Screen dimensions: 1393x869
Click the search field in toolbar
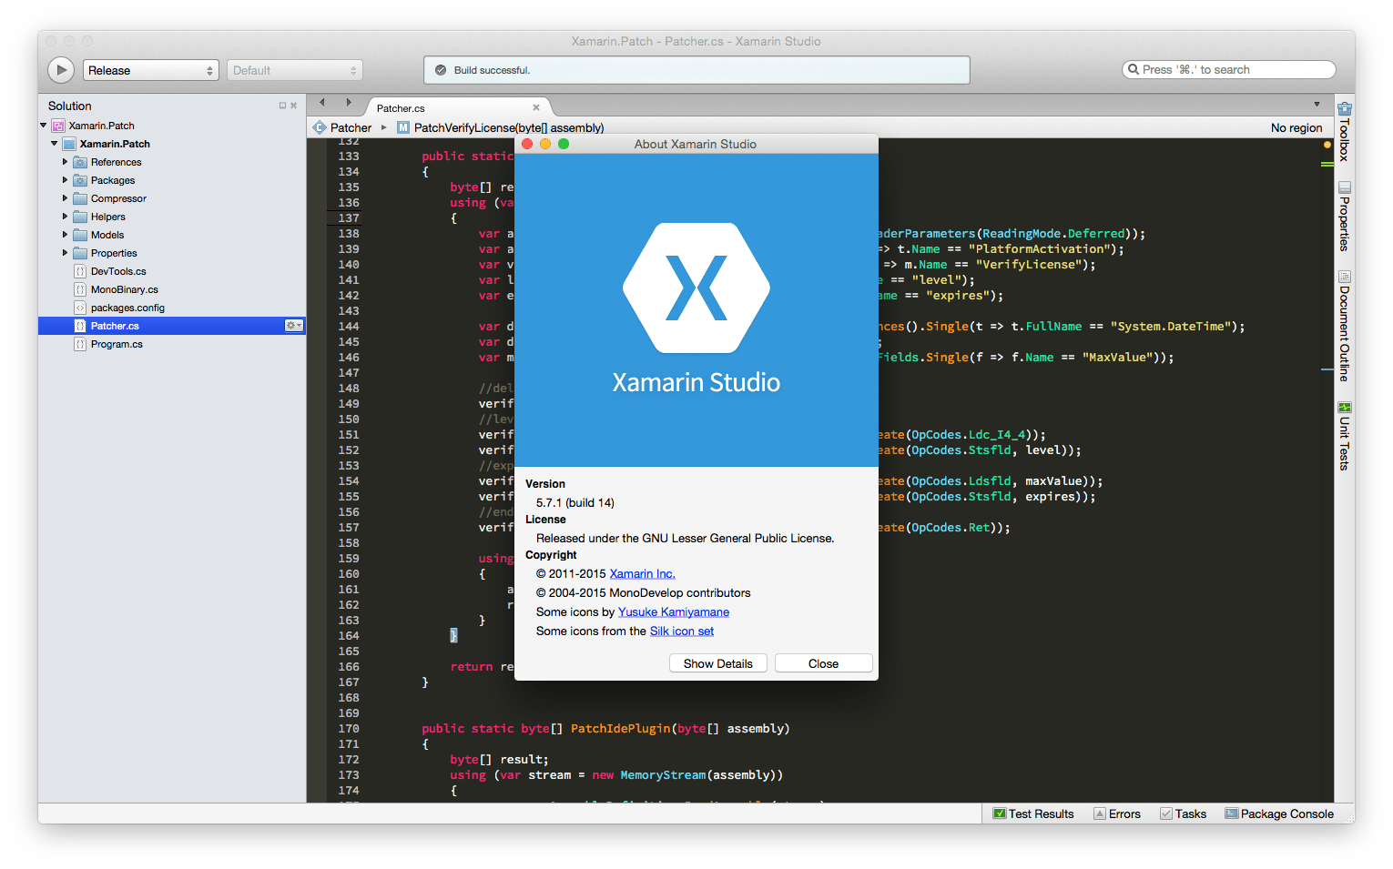click(x=1229, y=70)
